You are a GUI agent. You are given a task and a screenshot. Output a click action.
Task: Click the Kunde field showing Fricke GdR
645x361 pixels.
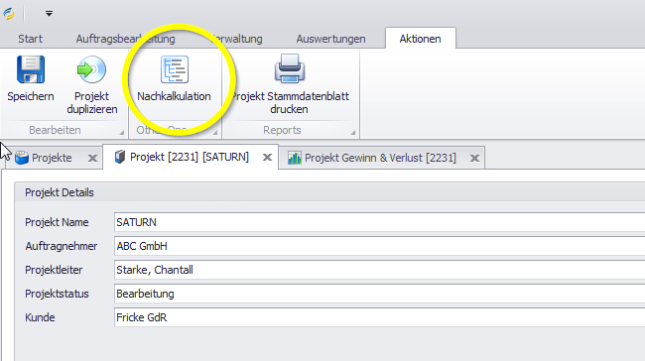tap(379, 317)
